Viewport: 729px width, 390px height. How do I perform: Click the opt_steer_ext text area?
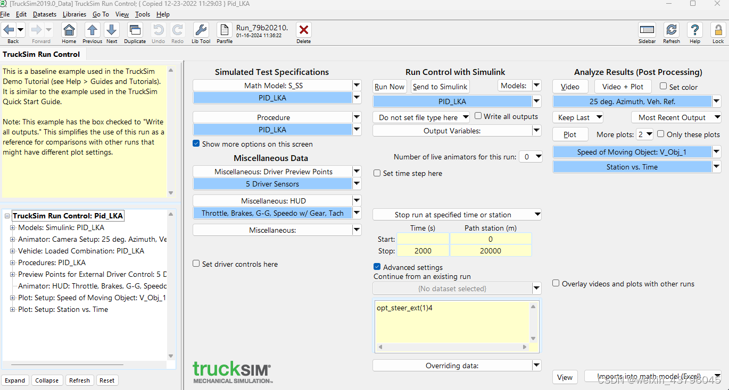click(452, 323)
